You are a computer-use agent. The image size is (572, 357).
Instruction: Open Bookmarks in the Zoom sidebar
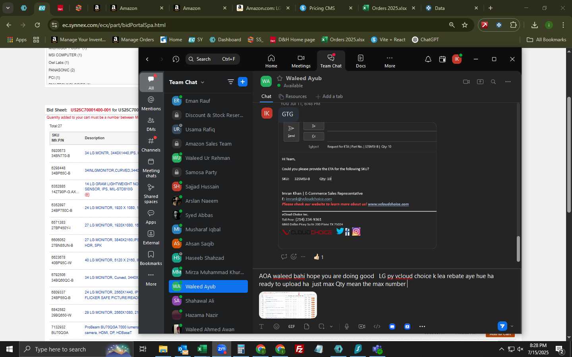tap(151, 258)
